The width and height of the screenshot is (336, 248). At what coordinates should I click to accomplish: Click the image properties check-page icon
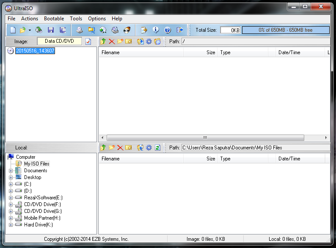[x=88, y=41]
